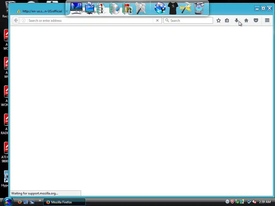Open the network globe monitor dock icon
275x206 pixels.
[x=89, y=8]
